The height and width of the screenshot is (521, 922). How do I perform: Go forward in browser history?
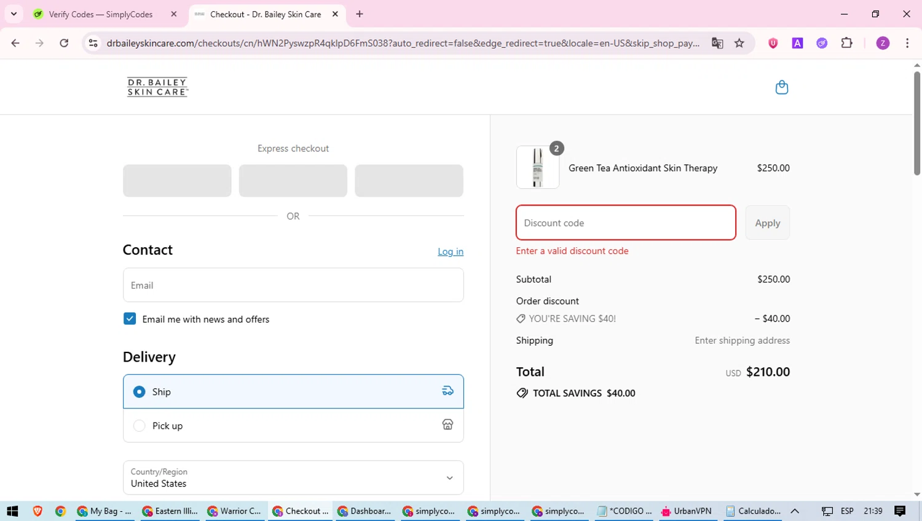tap(39, 43)
